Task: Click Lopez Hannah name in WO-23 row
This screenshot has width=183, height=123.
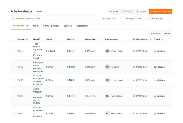Action: pyautogui.click(x=117, y=51)
